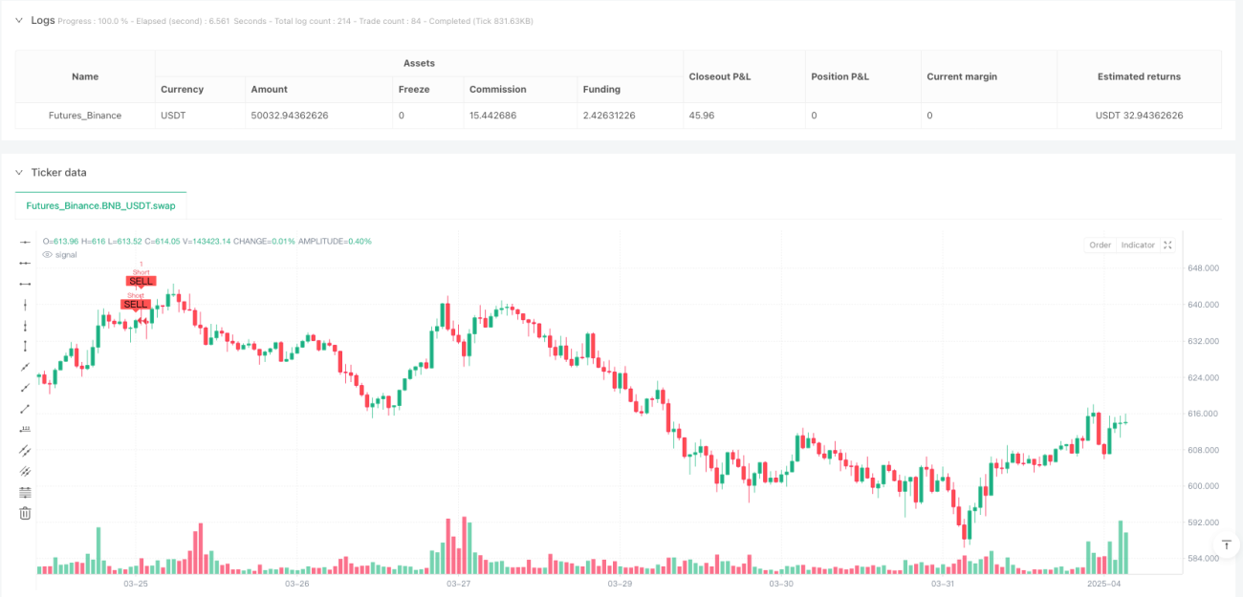Screen dimensions: 1243x597
Task: Click the lower SELL Short marker
Action: [136, 304]
